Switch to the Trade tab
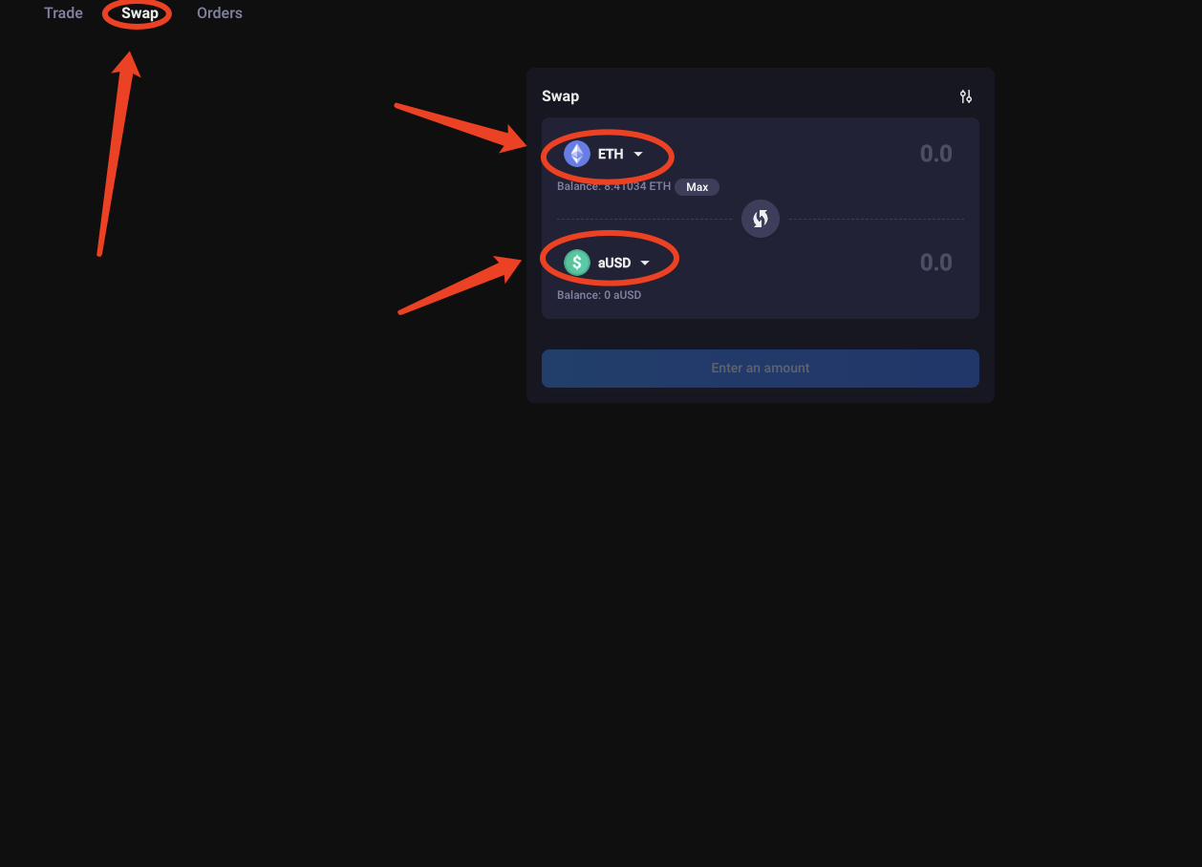The image size is (1202, 867). tap(63, 13)
